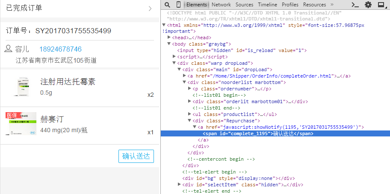The width and height of the screenshot is (390, 194).
Task: Select the list01 end comment line
Action: (x=216, y=108)
